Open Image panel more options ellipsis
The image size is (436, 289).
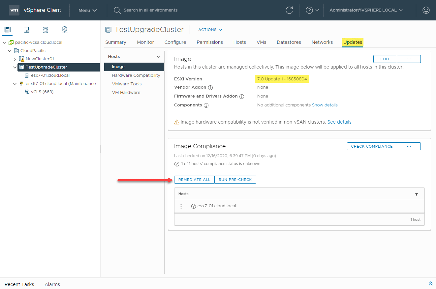tap(409, 59)
